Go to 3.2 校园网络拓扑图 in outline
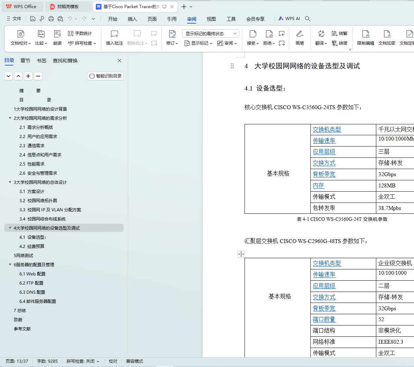 click(38, 200)
